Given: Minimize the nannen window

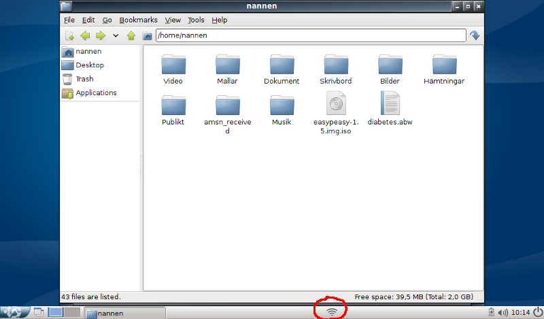Looking at the screenshot, I should click(x=457, y=6).
